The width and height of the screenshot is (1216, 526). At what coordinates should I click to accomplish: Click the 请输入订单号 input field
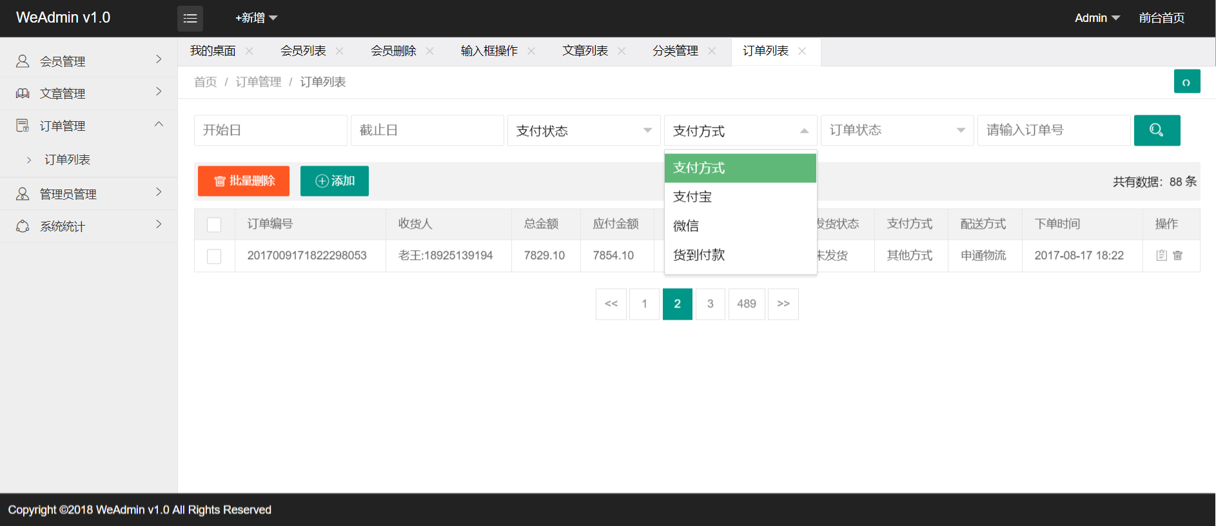click(1054, 131)
